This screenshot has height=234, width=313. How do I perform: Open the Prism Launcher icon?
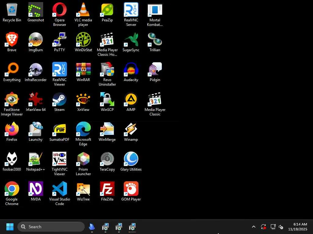point(83,159)
